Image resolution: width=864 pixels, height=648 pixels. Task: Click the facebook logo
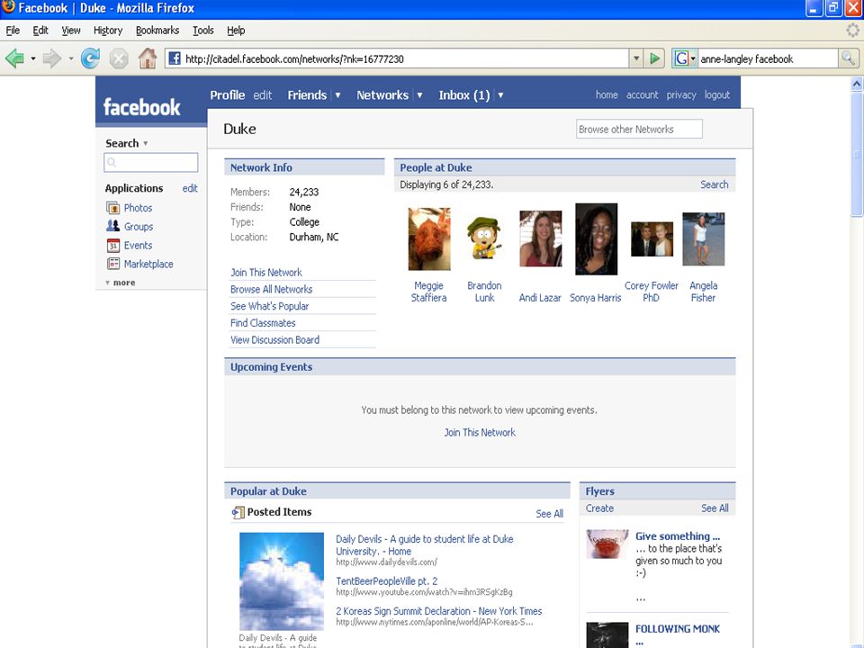141,107
